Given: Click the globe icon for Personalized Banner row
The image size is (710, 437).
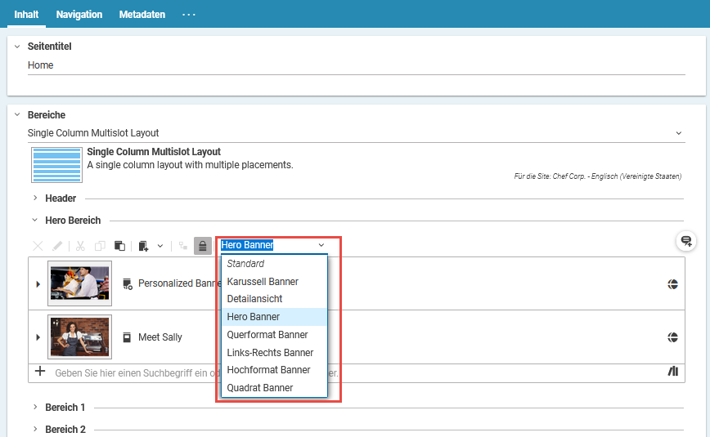Looking at the screenshot, I should pyautogui.click(x=672, y=284).
